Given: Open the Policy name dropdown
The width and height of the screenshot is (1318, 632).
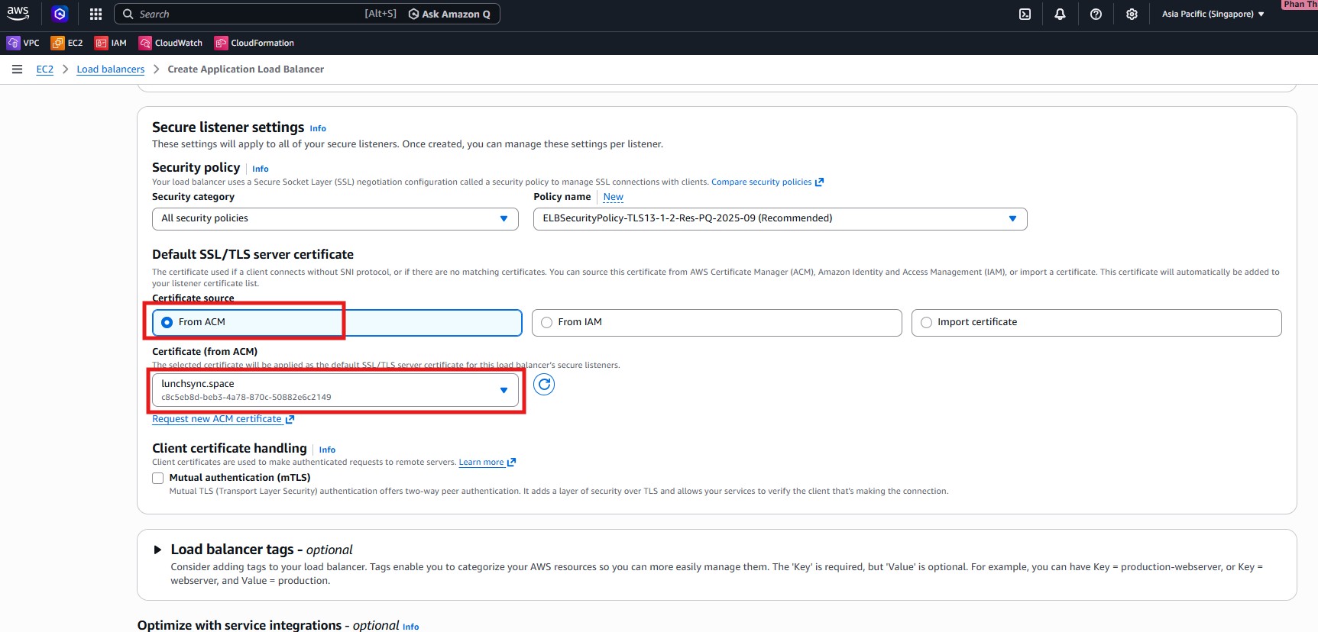Looking at the screenshot, I should (779, 218).
